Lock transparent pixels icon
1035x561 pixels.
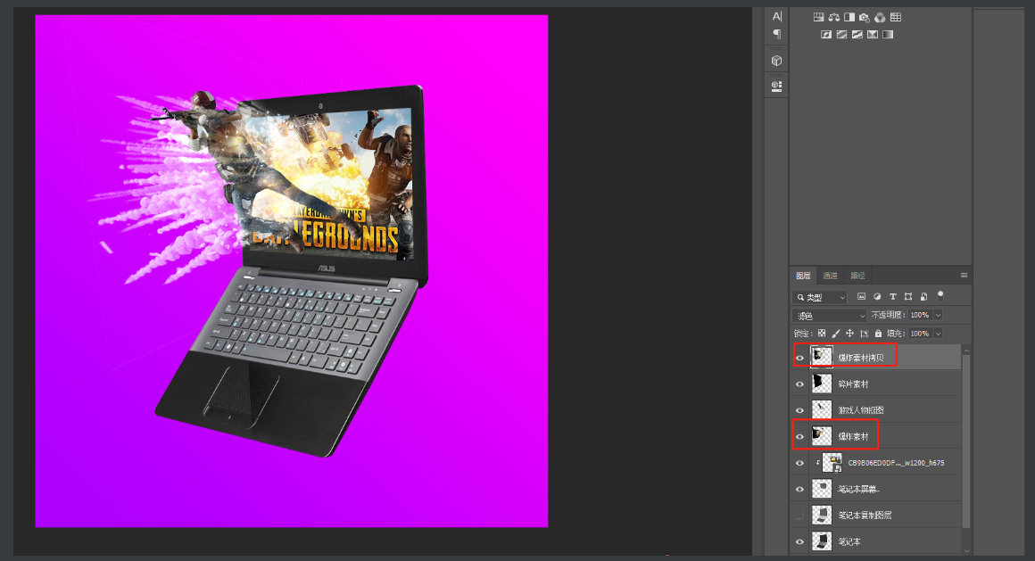(x=822, y=334)
